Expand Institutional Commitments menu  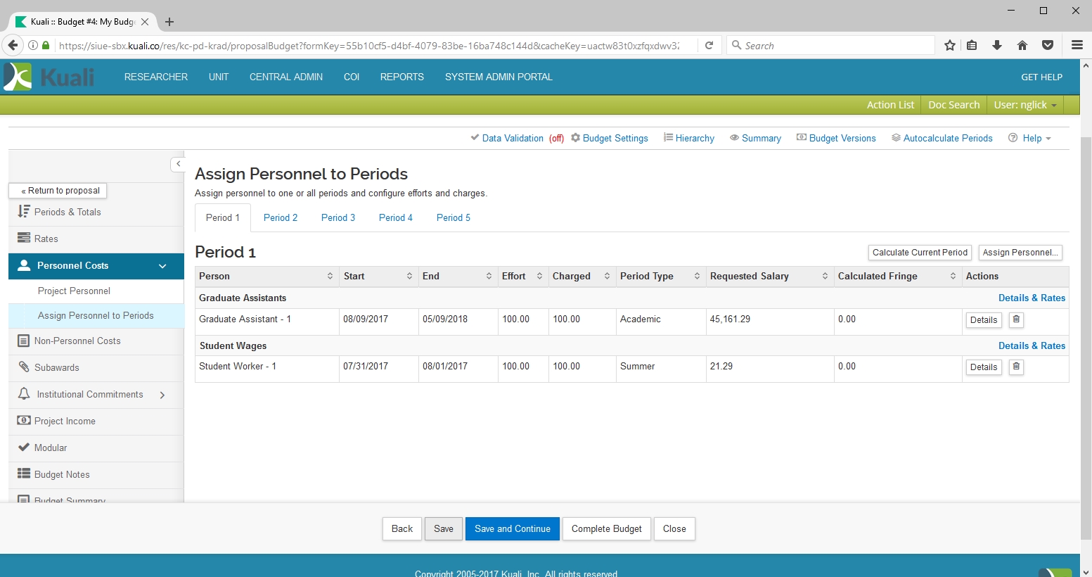point(162,395)
